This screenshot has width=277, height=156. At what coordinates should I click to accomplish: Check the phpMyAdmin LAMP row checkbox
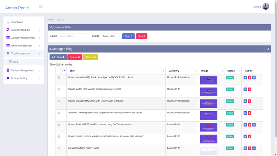[x=59, y=101]
